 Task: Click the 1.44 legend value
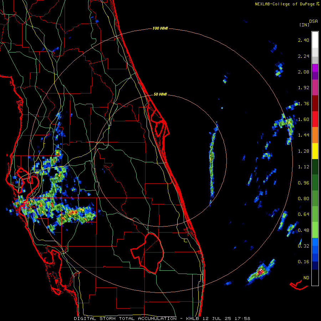pos(304,135)
